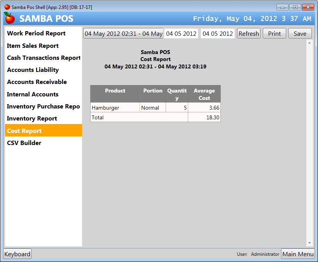The height and width of the screenshot is (262, 318).
Task: Click the end date field
Action: click(218, 33)
